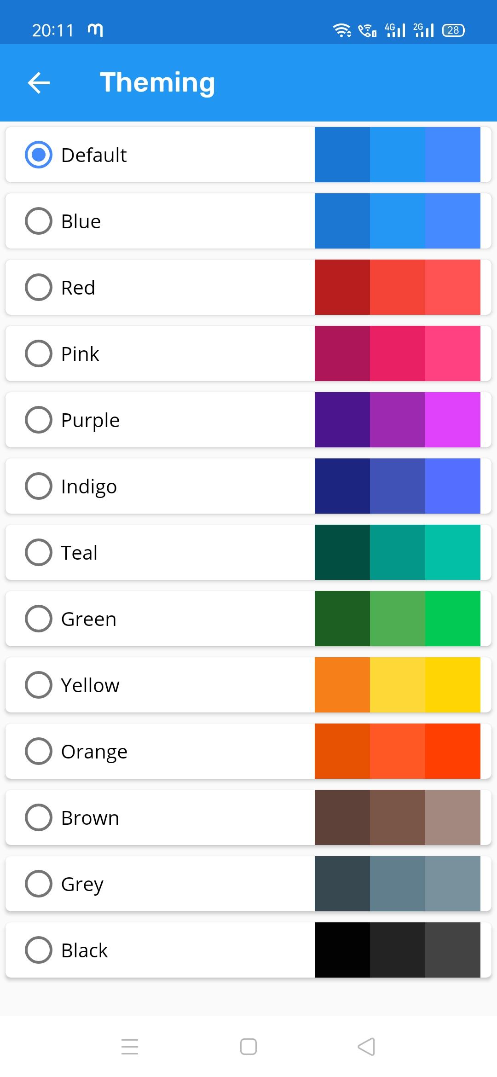497x1077 pixels.
Task: Tap the Android back triangle icon
Action: [x=366, y=1046]
